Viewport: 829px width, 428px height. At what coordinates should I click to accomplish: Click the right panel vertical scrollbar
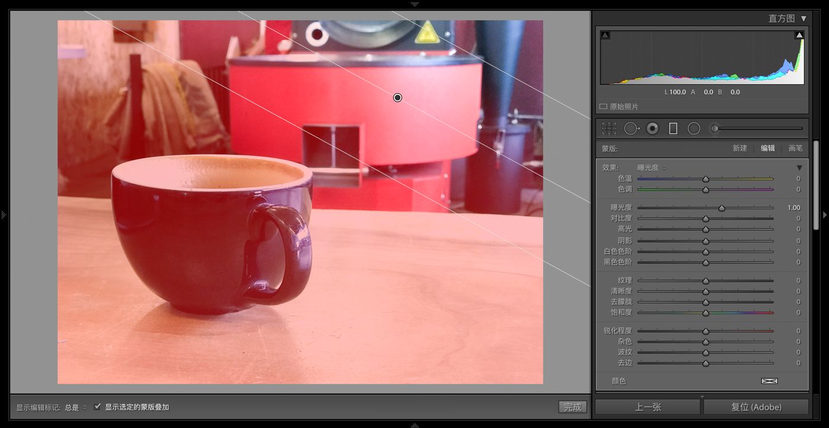(815, 185)
